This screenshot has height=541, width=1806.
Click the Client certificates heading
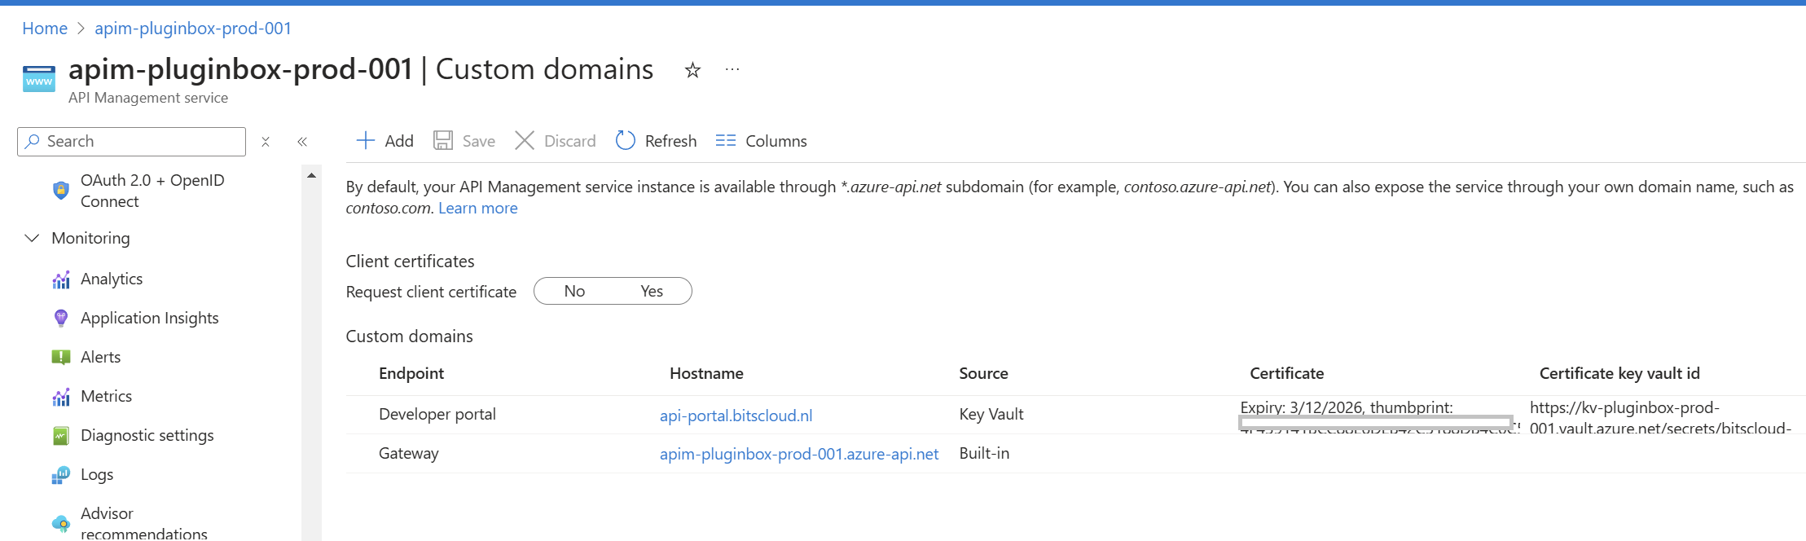(410, 261)
